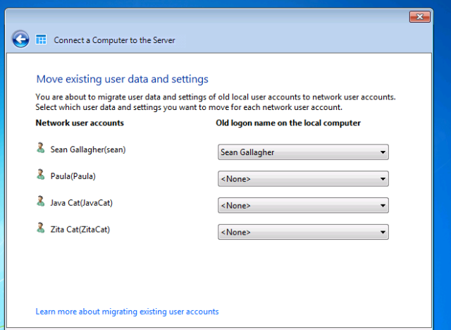Viewport: 451px width, 330px height.
Task: Open the old logon dropdown for Zita Cat
Action: coord(303,232)
